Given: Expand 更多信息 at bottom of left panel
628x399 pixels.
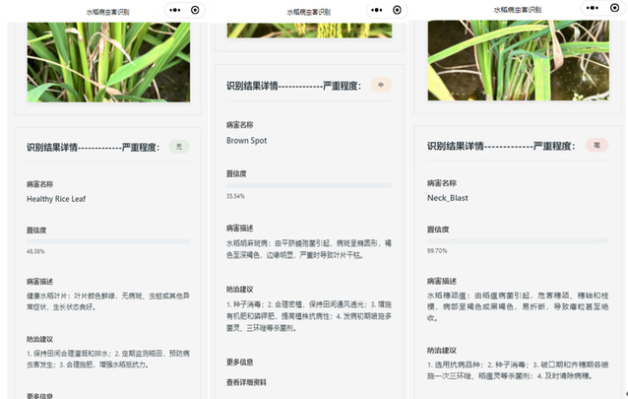Looking at the screenshot, I should [x=39, y=395].
